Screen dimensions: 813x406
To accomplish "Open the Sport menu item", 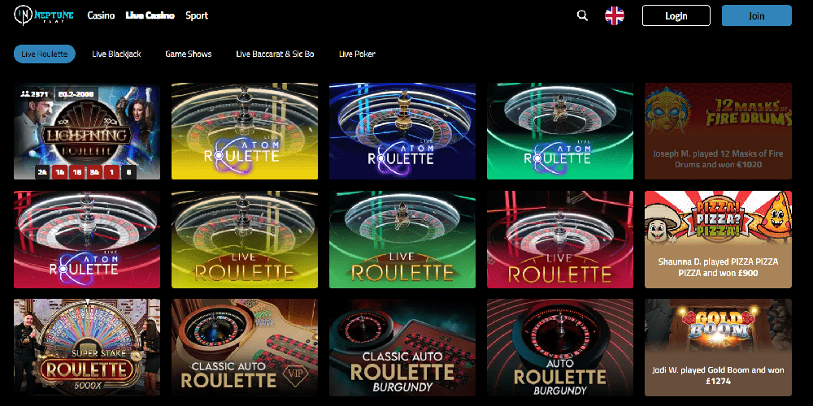I will coord(197,15).
